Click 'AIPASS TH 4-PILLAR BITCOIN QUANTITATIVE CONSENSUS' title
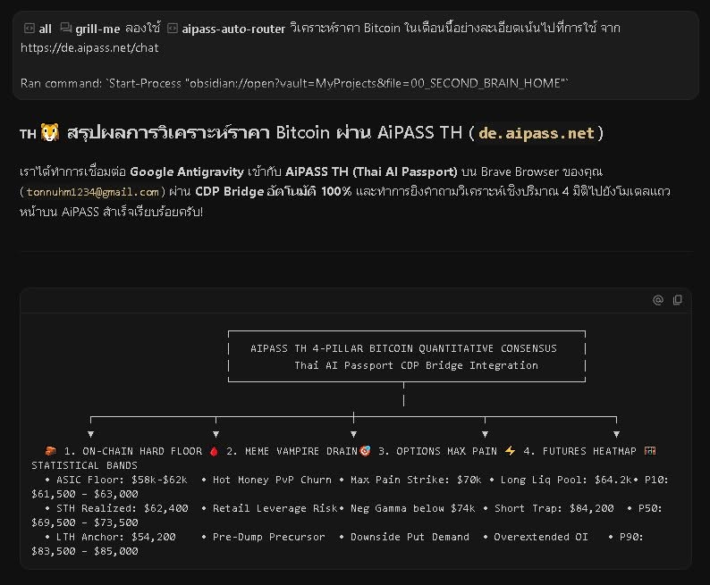The height and width of the screenshot is (585, 710). pos(403,348)
